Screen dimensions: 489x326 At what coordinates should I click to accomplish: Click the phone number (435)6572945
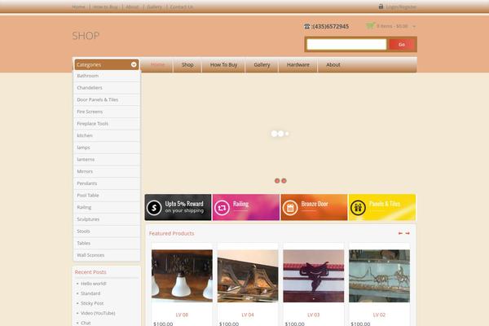click(330, 27)
